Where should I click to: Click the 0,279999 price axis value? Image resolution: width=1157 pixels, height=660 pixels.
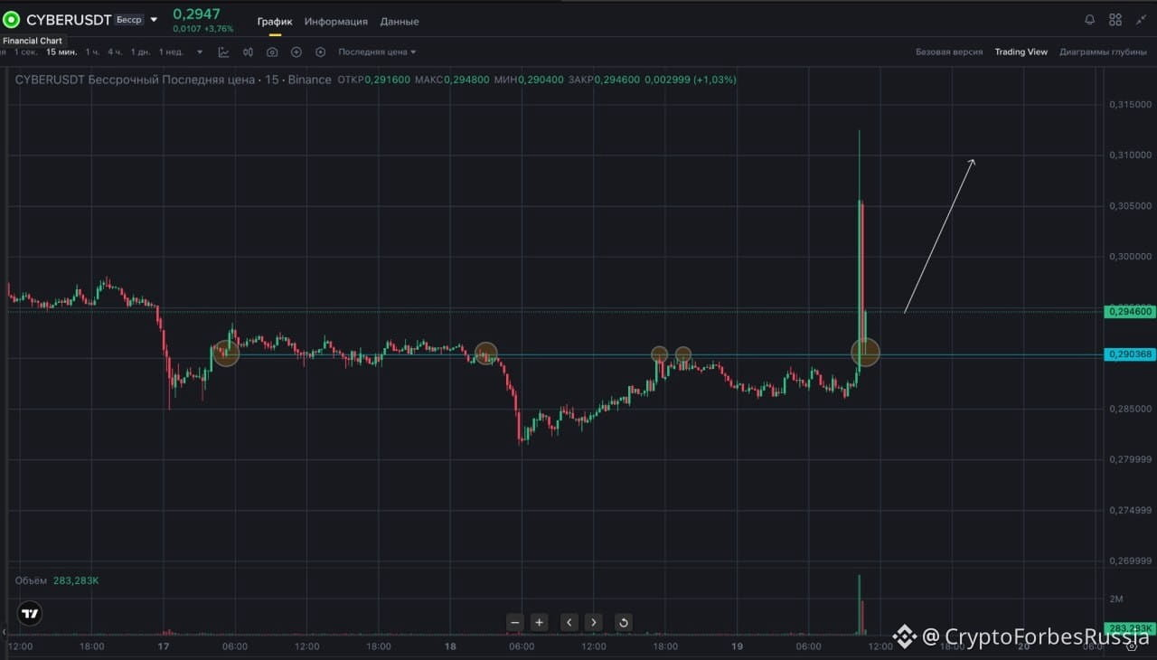click(1130, 459)
